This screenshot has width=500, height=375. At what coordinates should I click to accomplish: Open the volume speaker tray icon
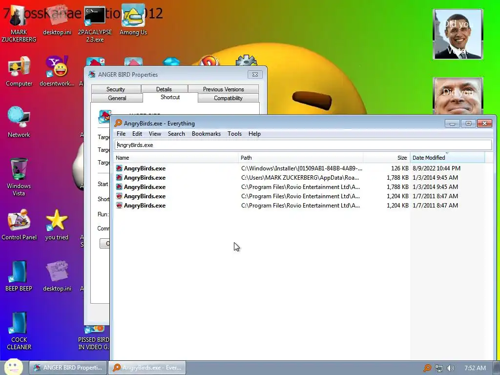tap(450, 368)
